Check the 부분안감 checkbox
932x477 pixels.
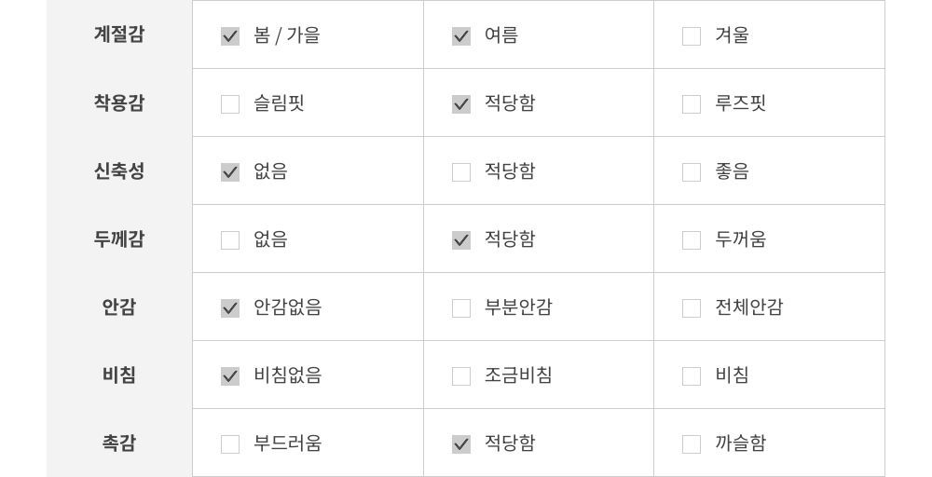(x=461, y=308)
